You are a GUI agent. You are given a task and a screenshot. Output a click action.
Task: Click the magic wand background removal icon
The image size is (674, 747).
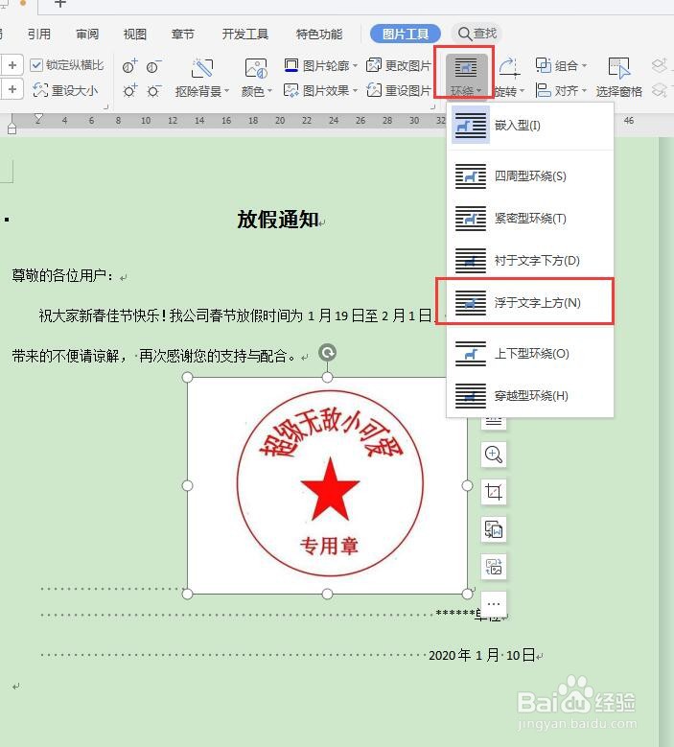202,68
